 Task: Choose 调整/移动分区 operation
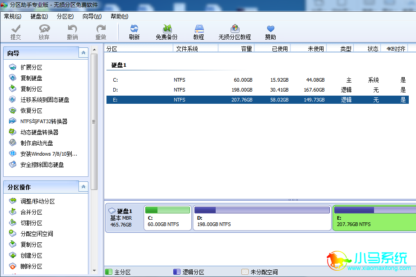tap(32, 201)
